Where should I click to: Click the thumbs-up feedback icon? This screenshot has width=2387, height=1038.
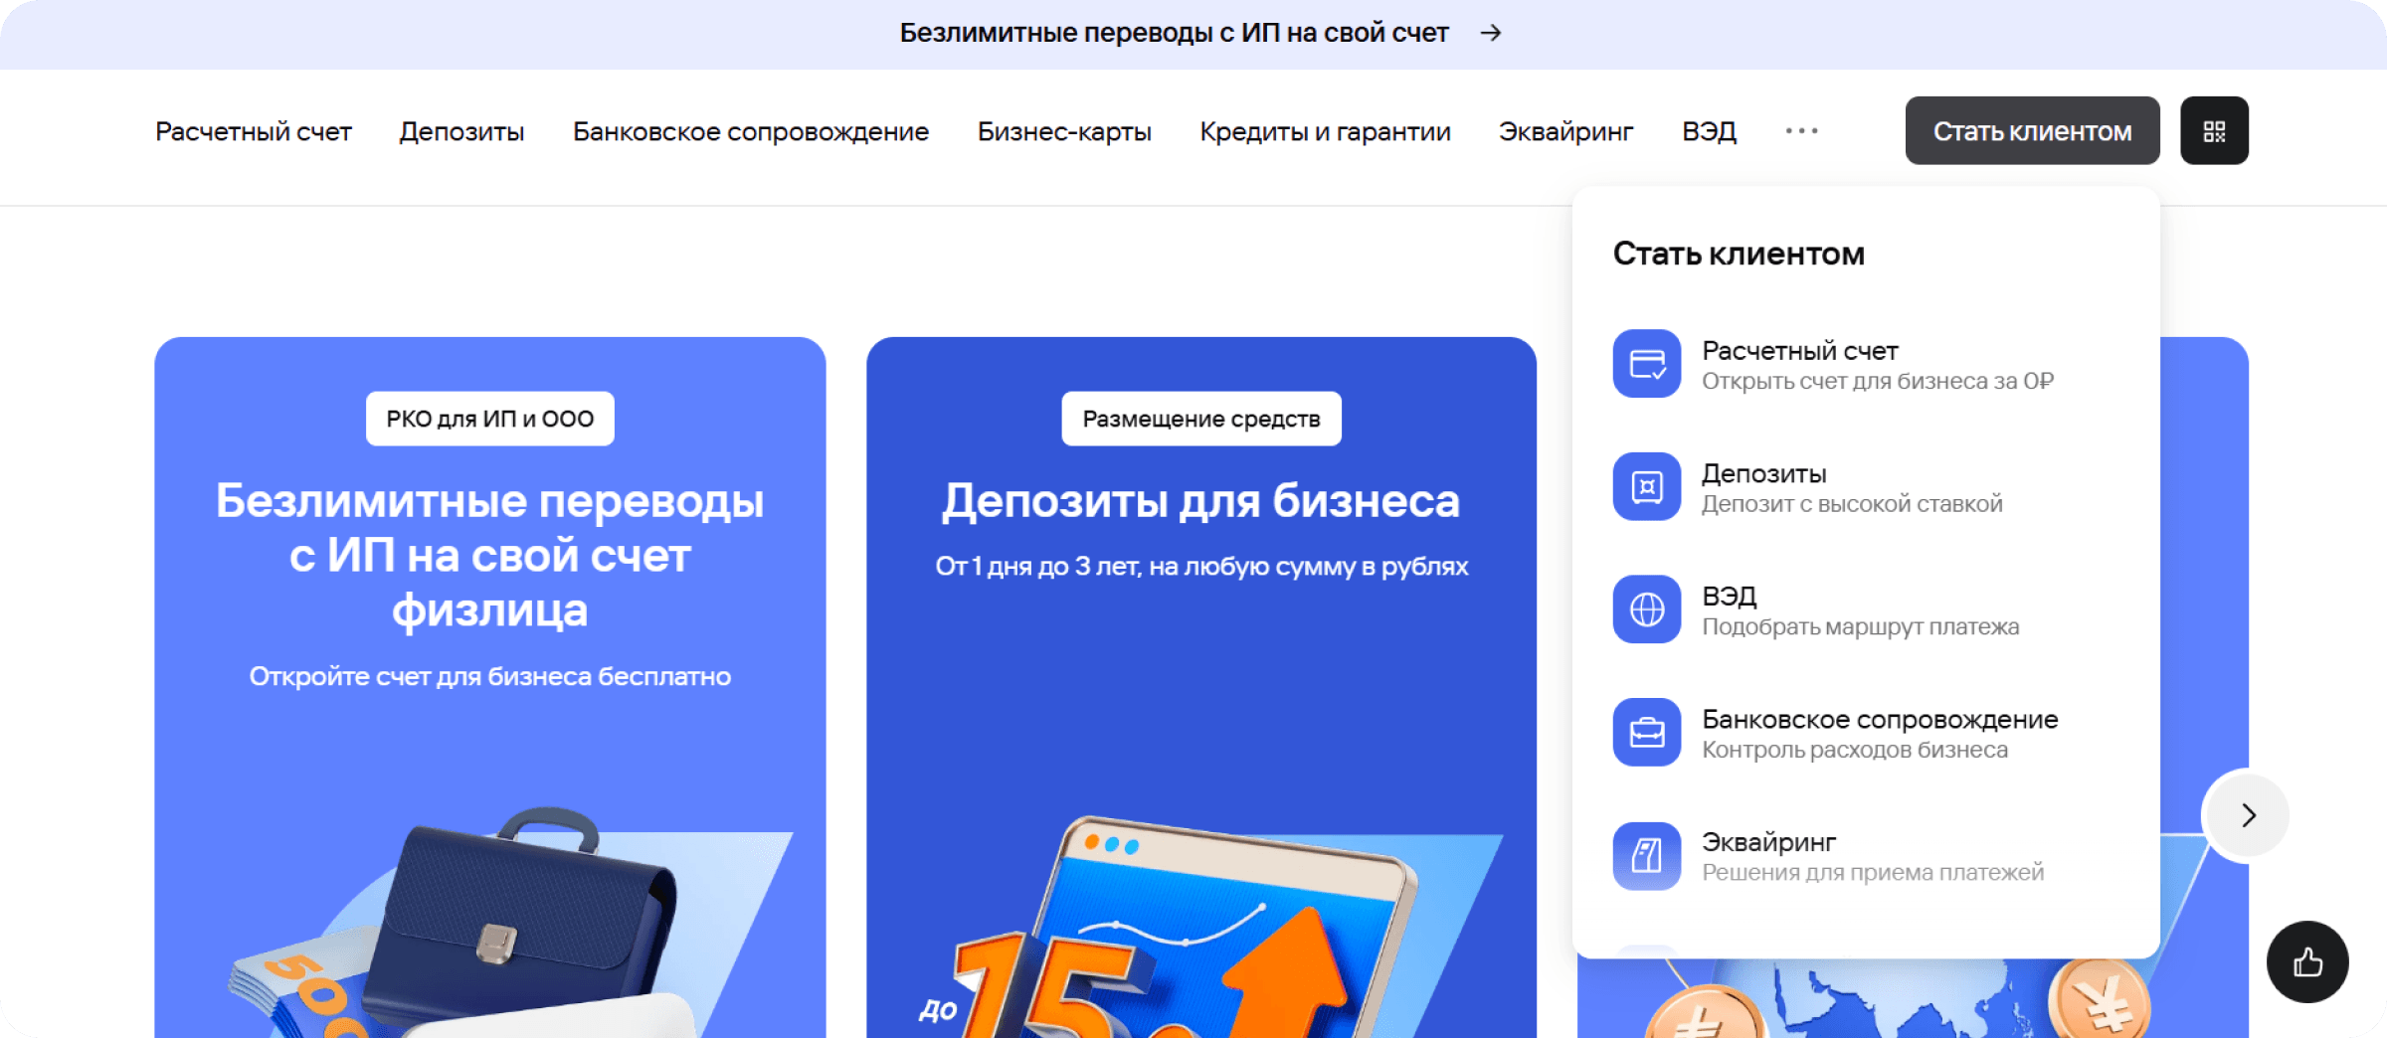tap(2307, 961)
